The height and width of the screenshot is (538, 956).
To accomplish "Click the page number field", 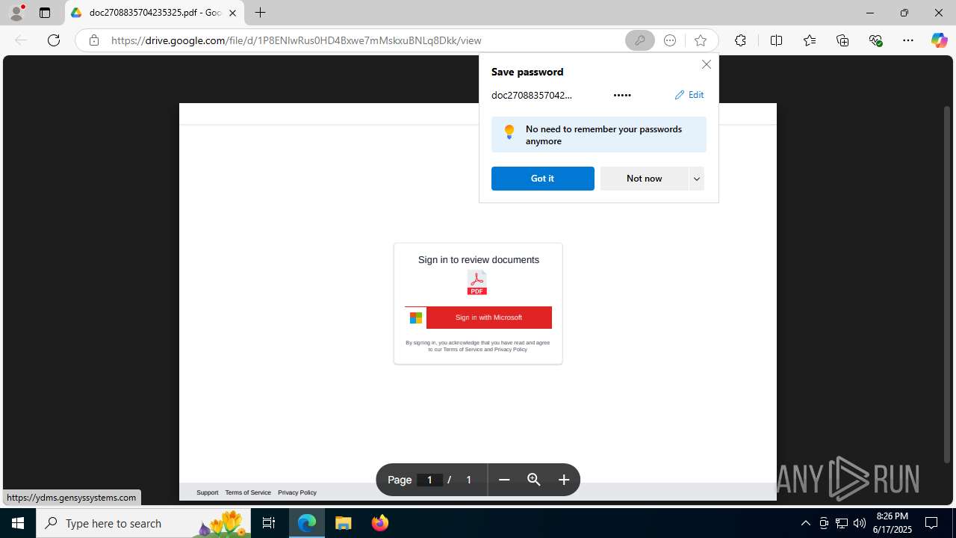I will click(429, 480).
